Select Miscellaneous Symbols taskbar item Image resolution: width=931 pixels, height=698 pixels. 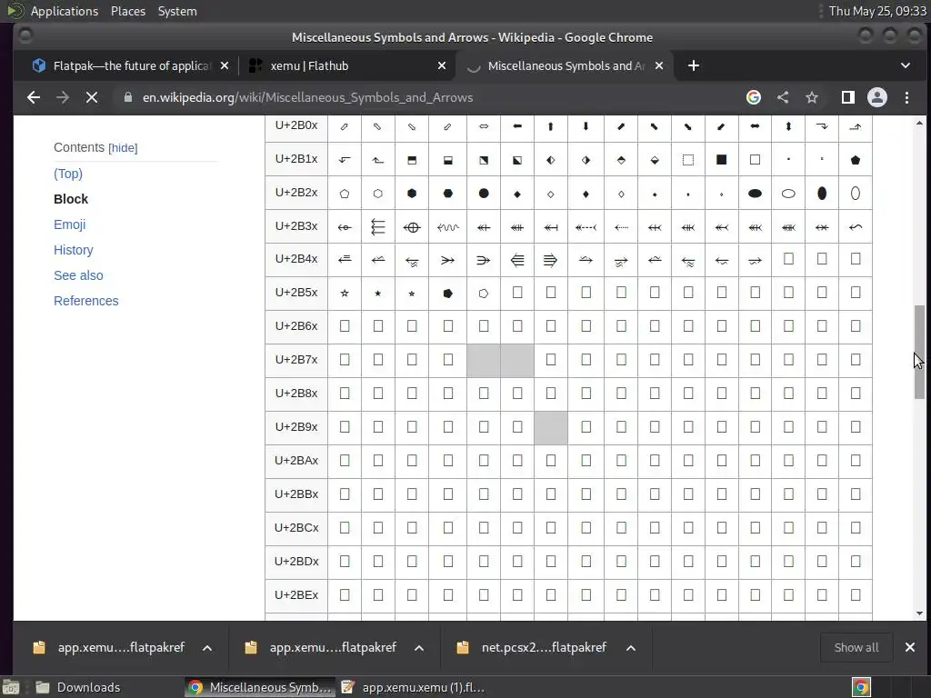click(x=260, y=687)
